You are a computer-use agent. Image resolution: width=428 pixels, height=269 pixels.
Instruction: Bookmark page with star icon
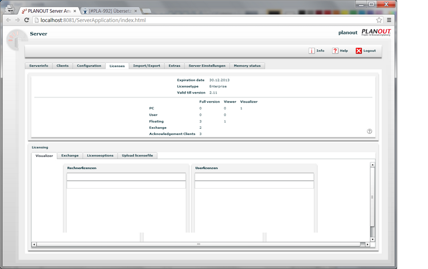coord(379,20)
